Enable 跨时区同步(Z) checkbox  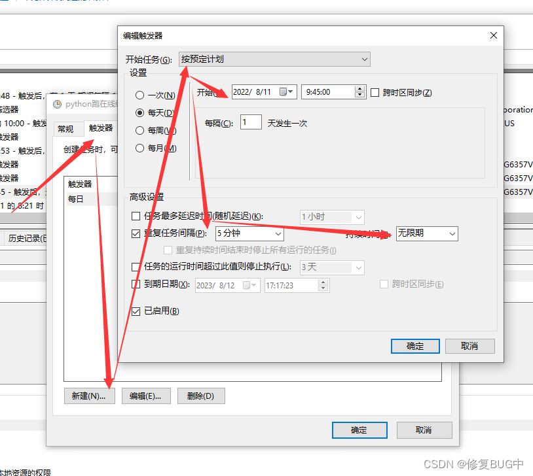375,92
